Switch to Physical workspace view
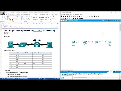This screenshot has width=121, height=91. click(x=70, y=20)
